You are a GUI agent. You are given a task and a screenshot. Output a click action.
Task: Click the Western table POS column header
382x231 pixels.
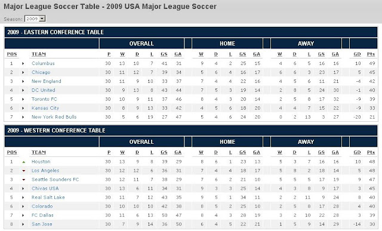click(12, 152)
